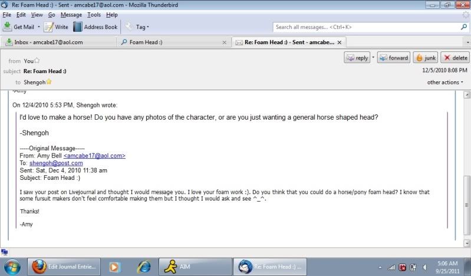471x276 pixels.
Task: Open the Windows Start menu
Action: (12, 267)
